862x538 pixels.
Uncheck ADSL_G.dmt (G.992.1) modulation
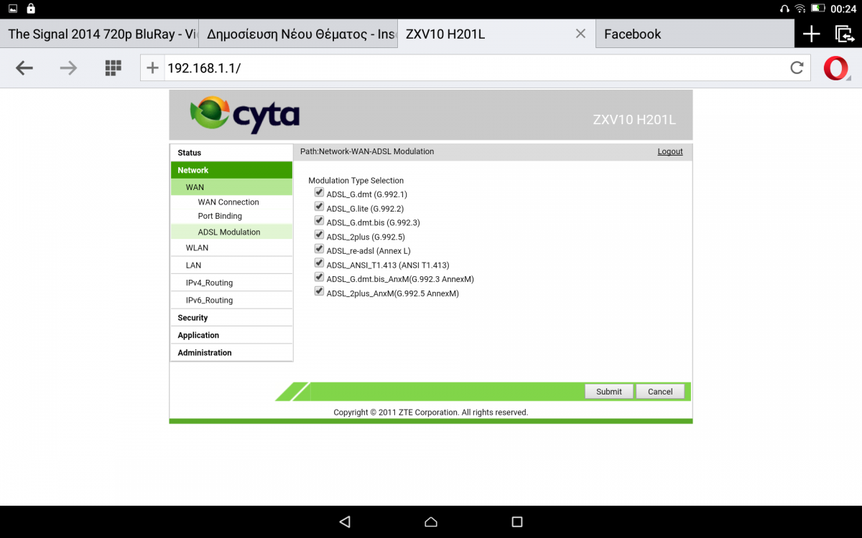click(x=319, y=192)
